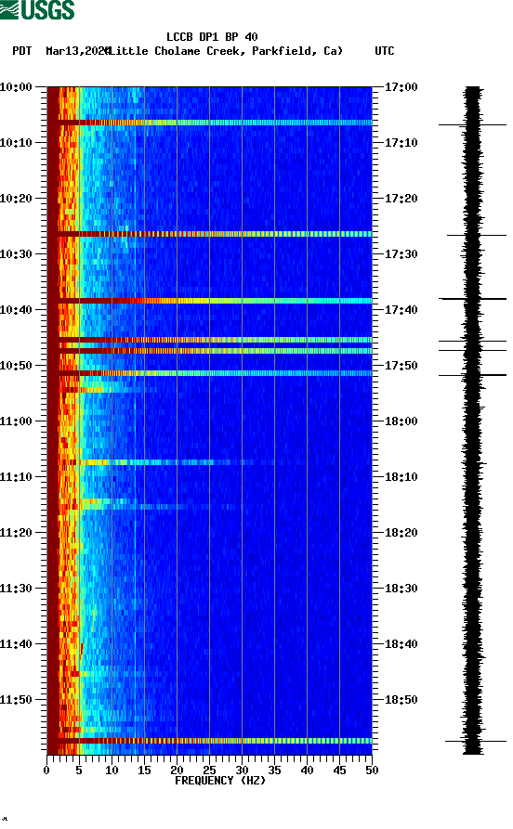This screenshot has width=513, height=829.
Task: Click the seismogram waveform trace on the right
Action: tap(473, 421)
